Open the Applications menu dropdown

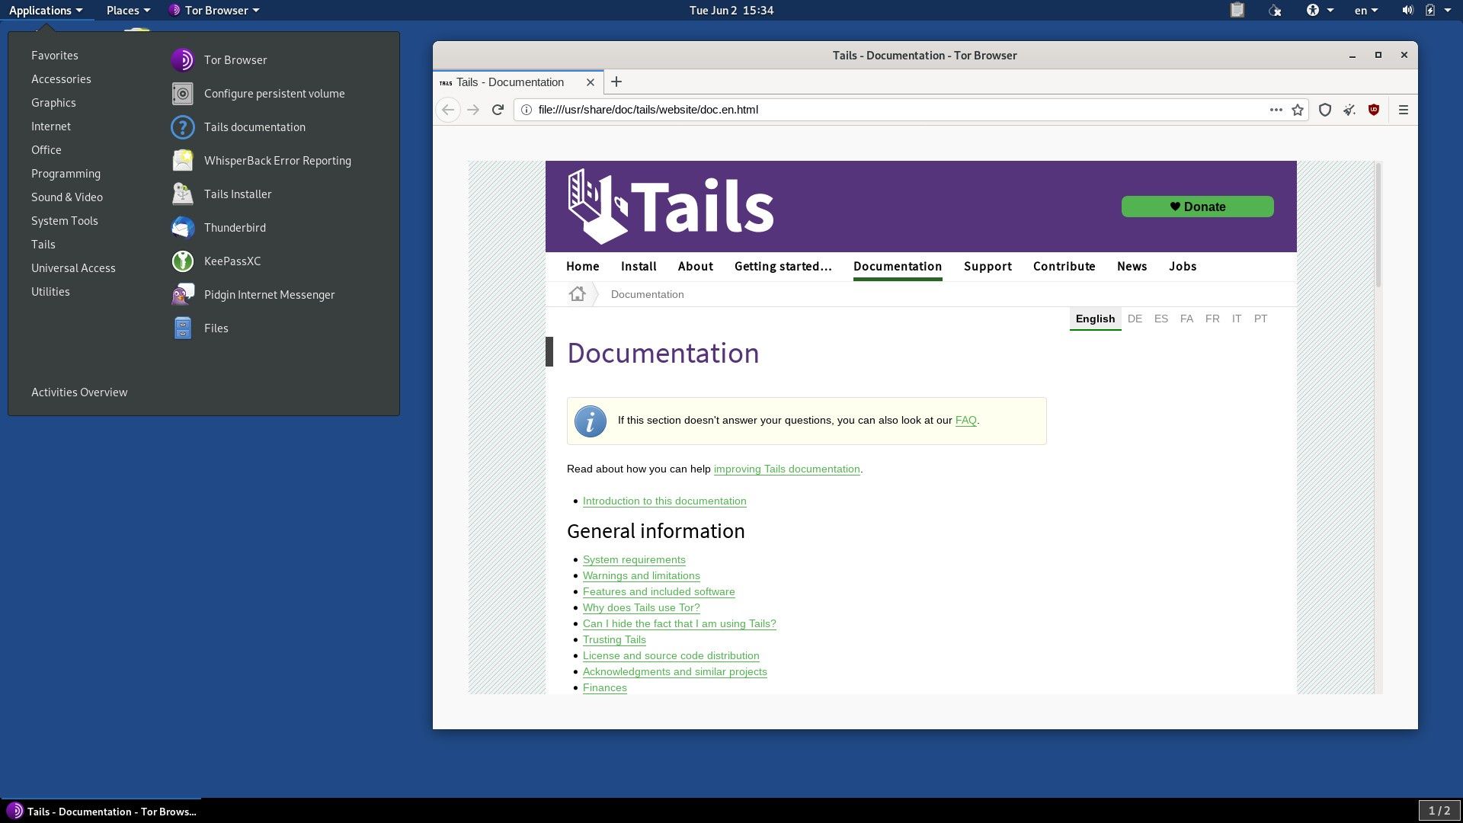click(x=46, y=10)
